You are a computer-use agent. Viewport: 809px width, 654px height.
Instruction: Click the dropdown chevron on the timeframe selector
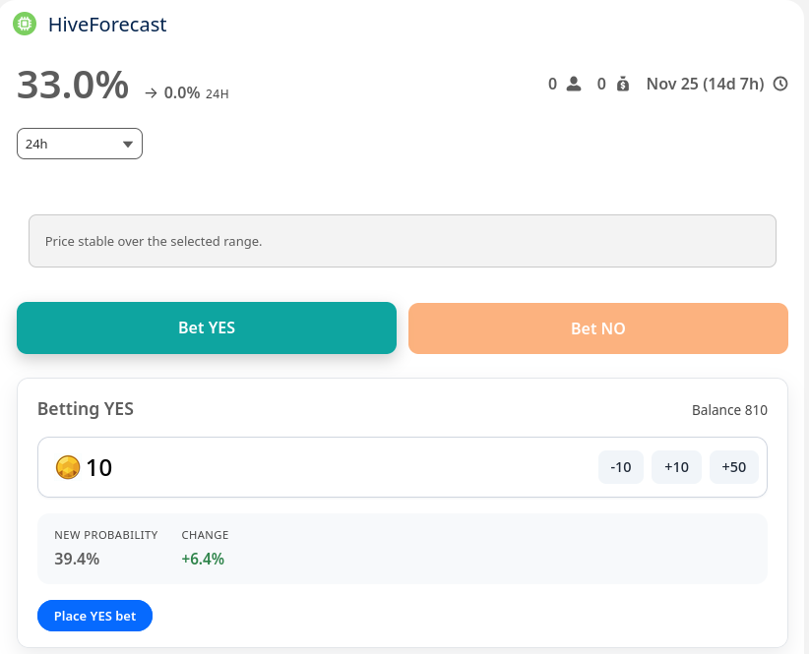click(128, 144)
